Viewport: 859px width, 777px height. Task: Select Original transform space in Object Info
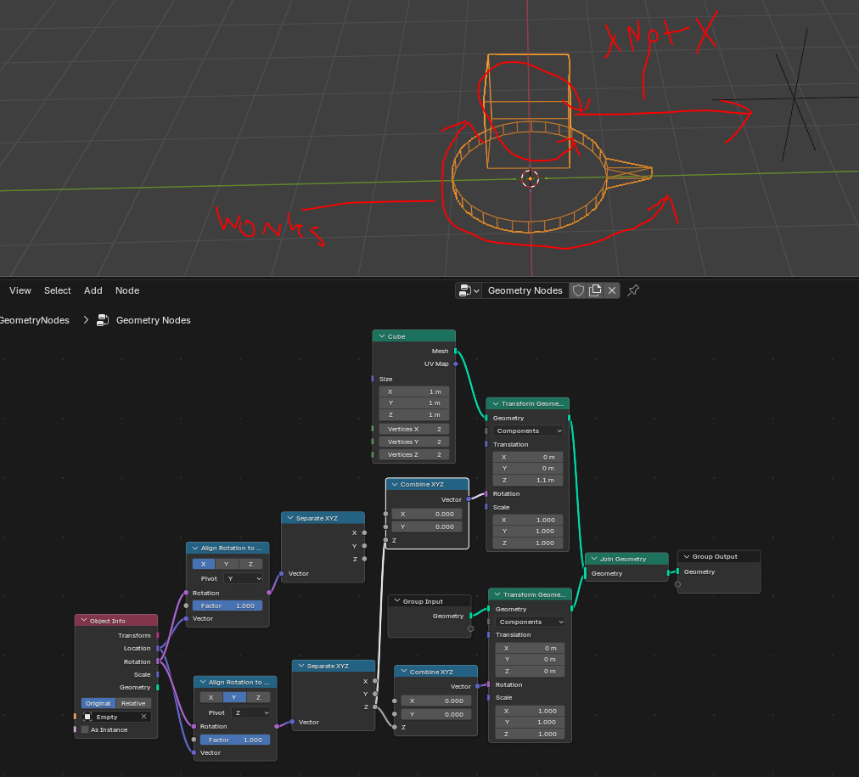pos(98,704)
